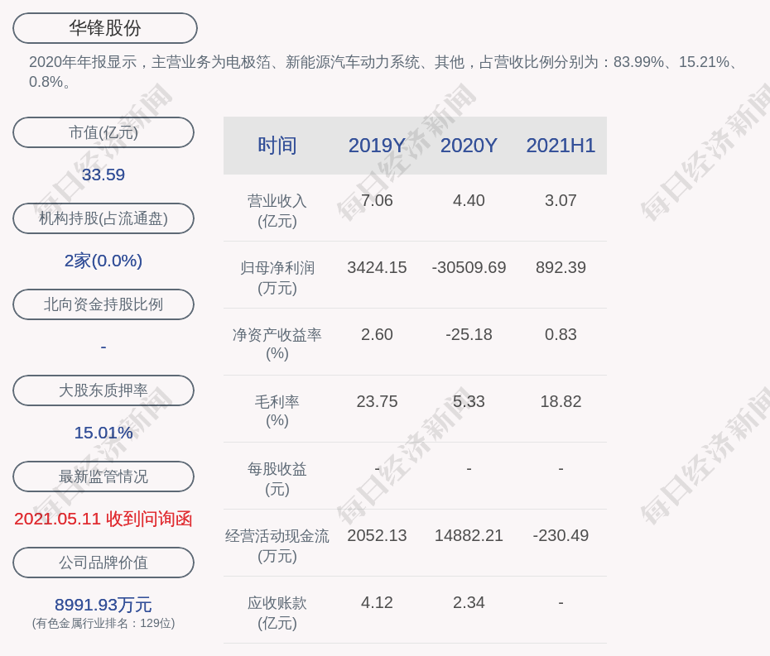Click the 每股收益(元) row label
Image resolution: width=770 pixels, height=656 pixels.
[277, 479]
